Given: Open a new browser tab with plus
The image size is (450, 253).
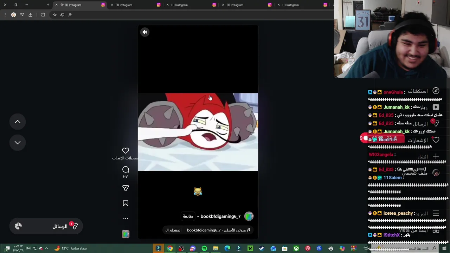Looking at the screenshot, I should [x=48, y=5].
